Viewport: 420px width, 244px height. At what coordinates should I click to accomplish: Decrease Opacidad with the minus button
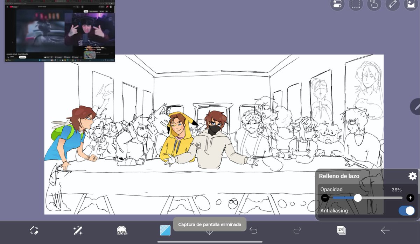(325, 198)
